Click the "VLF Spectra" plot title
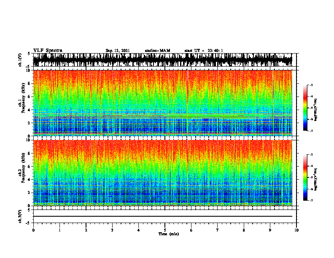Screen dimensions: 334x258 point(48,51)
